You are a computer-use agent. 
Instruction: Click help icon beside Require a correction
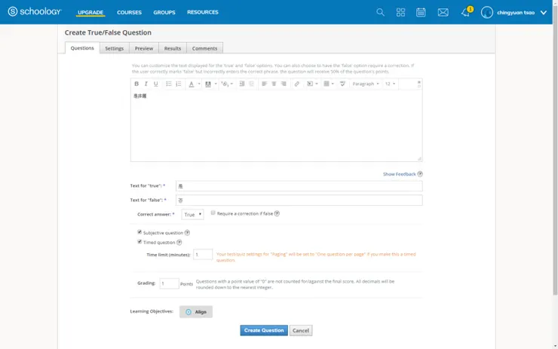click(277, 213)
